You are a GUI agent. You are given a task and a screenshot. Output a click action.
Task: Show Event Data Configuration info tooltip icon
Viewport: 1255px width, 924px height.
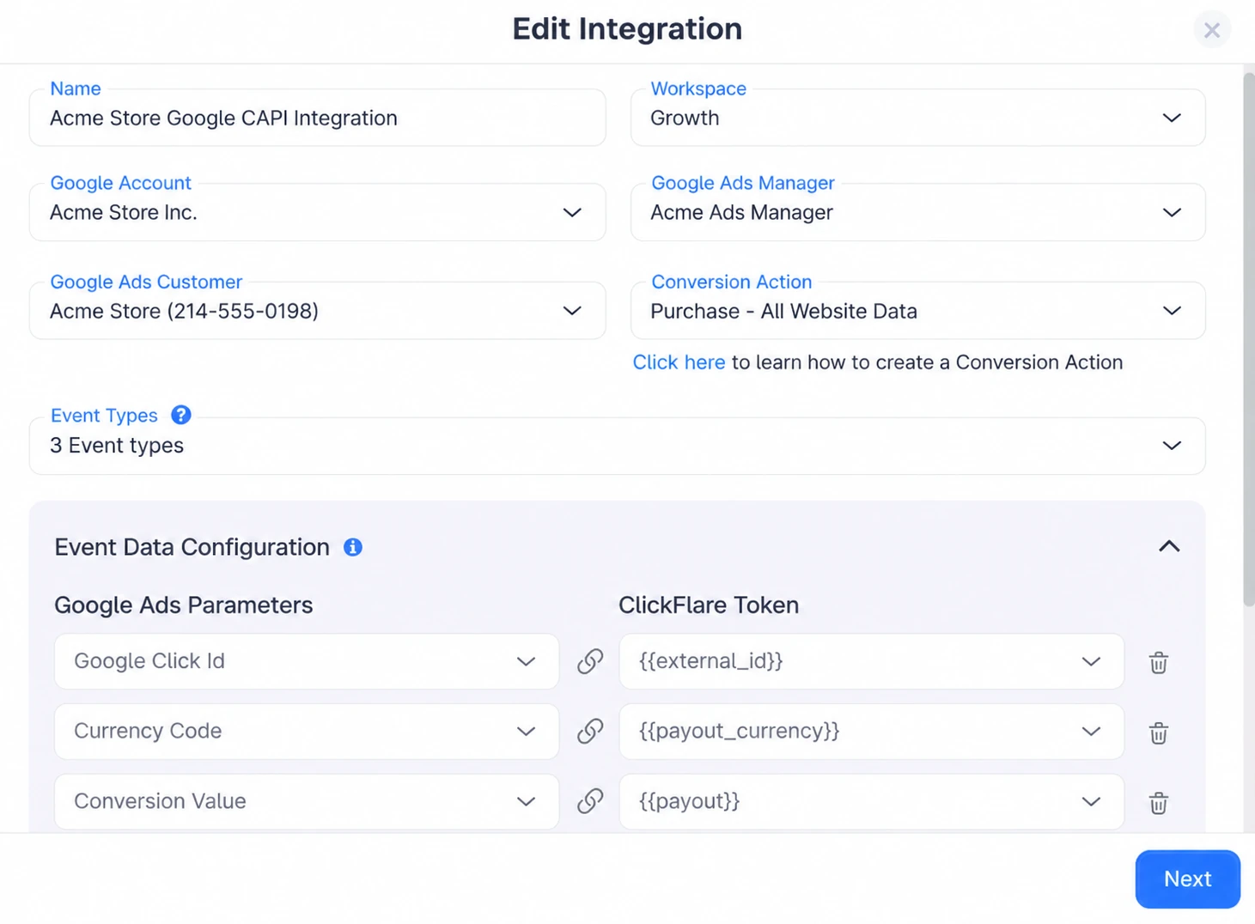353,547
